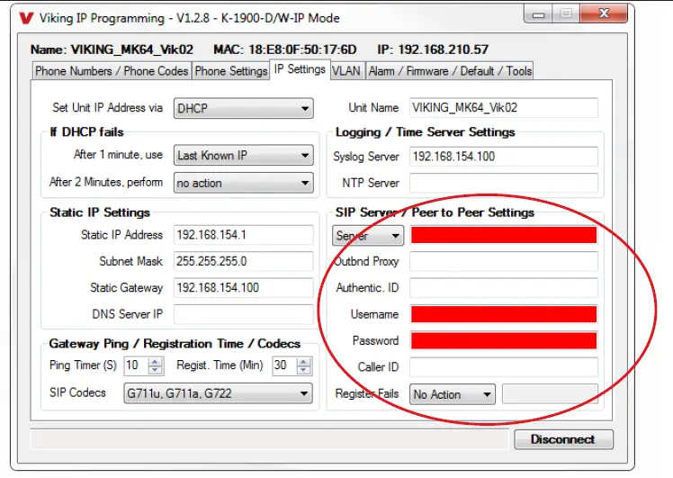Click the Static IP Address field
The width and height of the screenshot is (673, 478).
coord(243,235)
